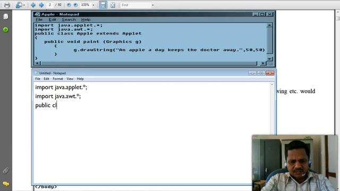Maximize button of Apple Notepad image
Image resolution: width=340 pixels, height=191 pixels.
tap(262, 14)
